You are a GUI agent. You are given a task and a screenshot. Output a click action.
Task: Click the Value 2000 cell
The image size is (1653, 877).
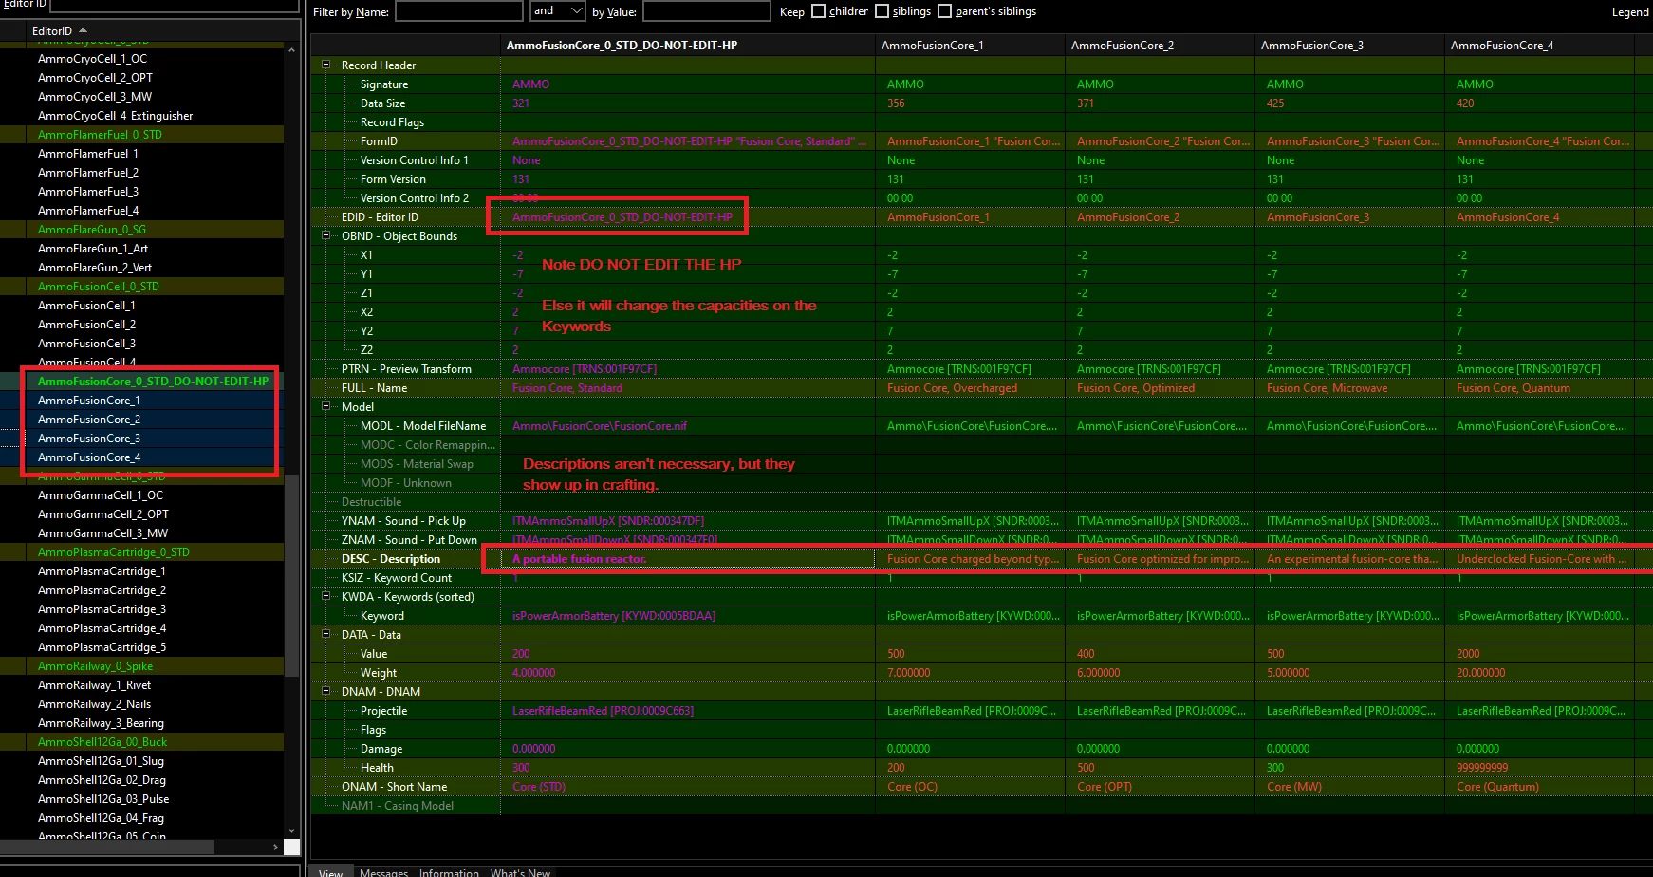click(1539, 654)
